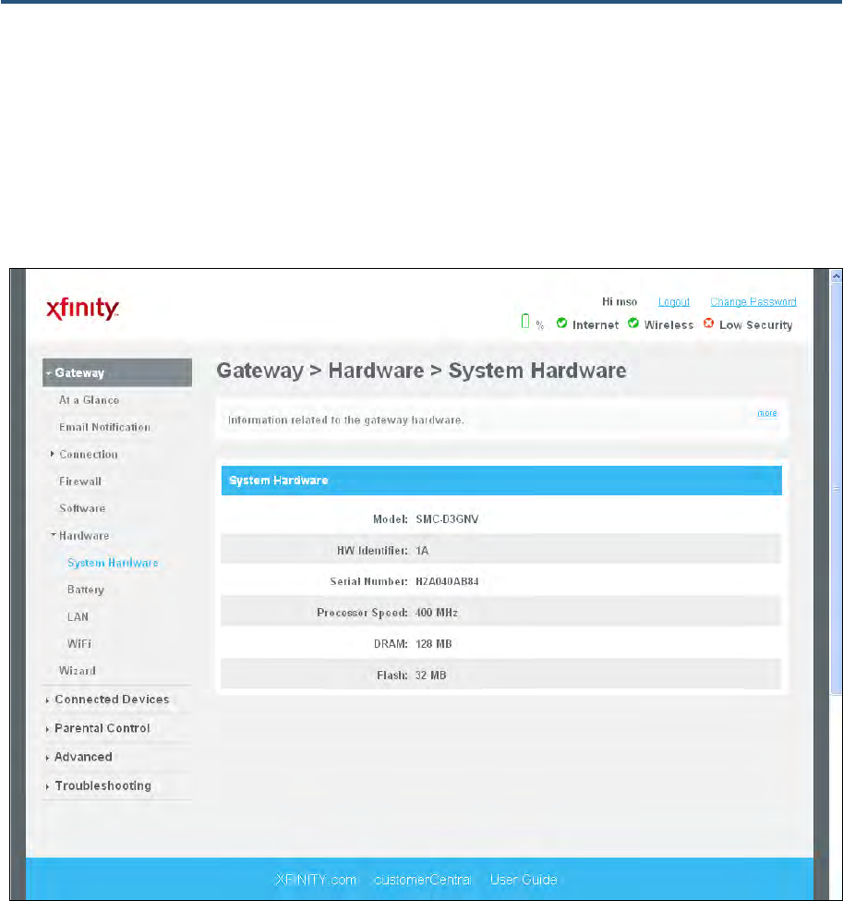Click the 'more' link in description box
Image resolution: width=843 pixels, height=901 pixels.
(x=766, y=412)
